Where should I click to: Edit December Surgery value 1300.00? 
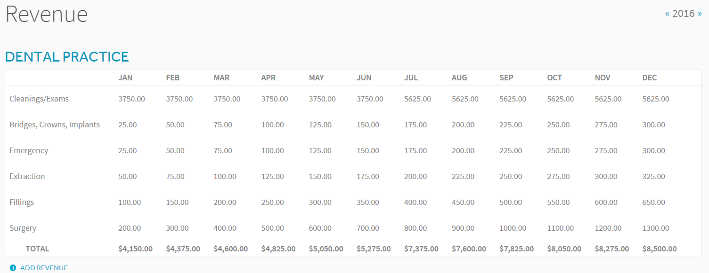[656, 228]
